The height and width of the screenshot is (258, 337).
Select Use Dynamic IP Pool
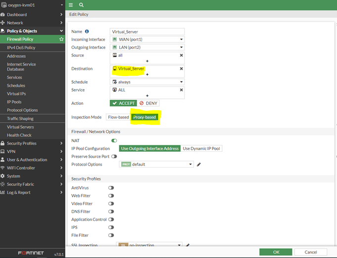[x=201, y=149]
